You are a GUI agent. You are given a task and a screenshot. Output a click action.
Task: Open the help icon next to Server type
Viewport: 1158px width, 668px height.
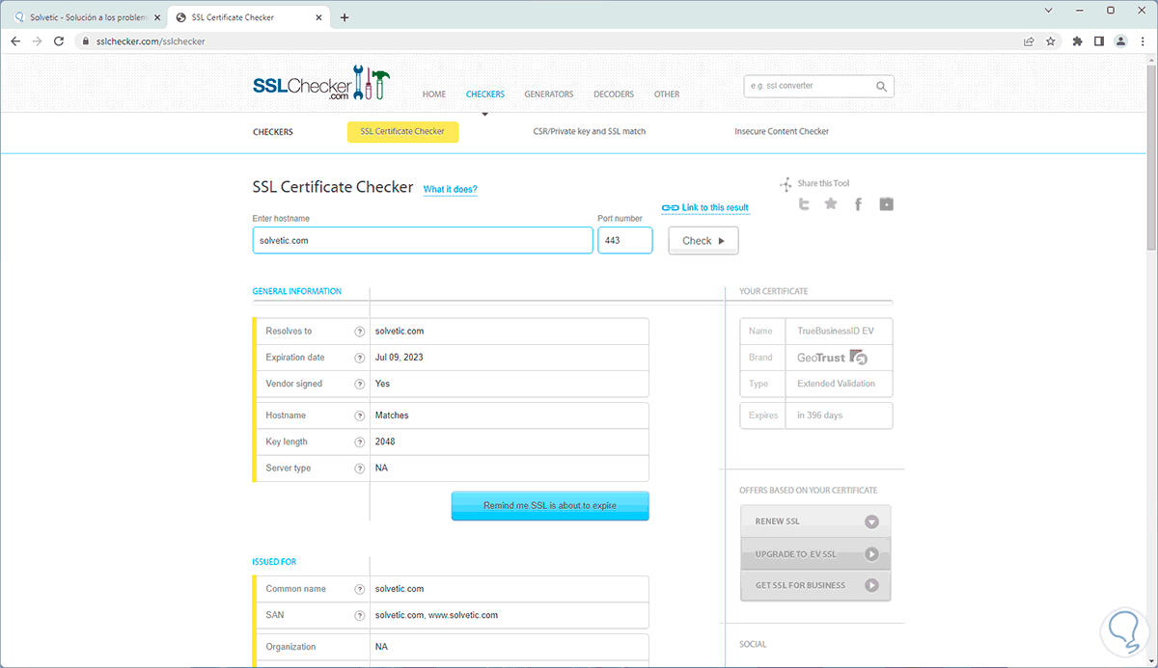pos(359,468)
